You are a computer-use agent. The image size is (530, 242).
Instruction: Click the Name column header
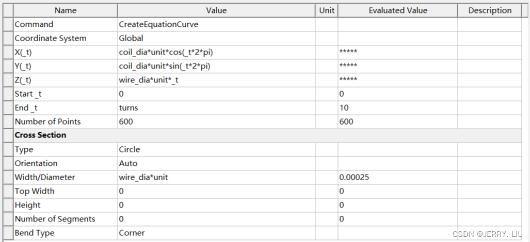65,10
